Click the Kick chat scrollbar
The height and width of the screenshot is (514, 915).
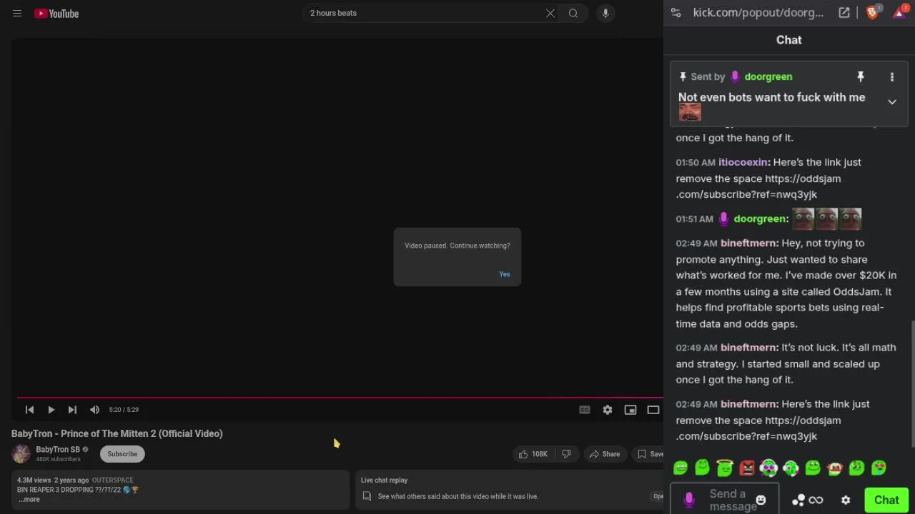[912, 385]
